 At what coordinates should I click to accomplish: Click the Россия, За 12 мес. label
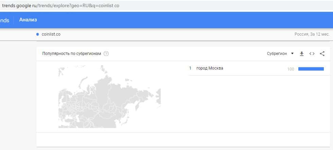tap(312, 35)
